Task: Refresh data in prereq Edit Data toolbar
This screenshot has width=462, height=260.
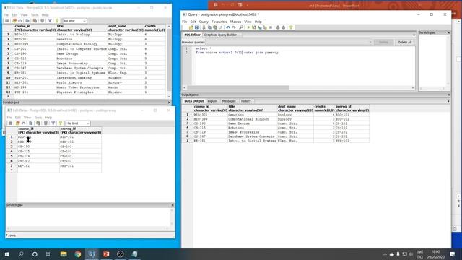Action: 17,123
